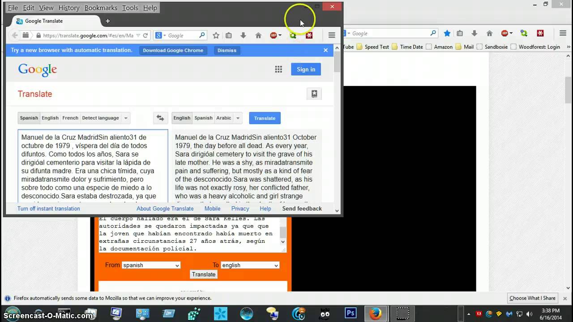Viewport: 573px width, 322px height.
Task: Select English as source language
Action: click(50, 118)
